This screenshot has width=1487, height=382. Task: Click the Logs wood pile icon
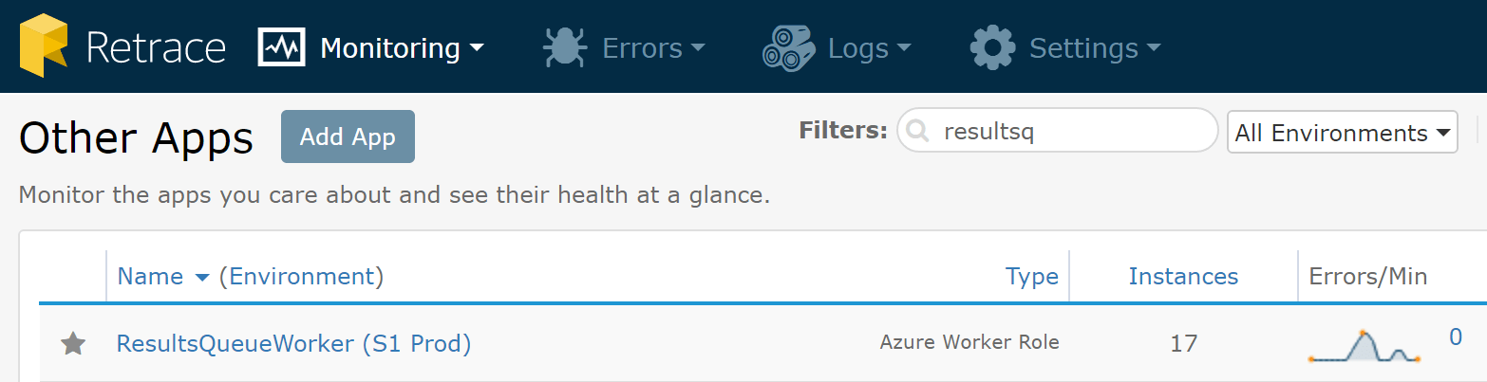788,46
